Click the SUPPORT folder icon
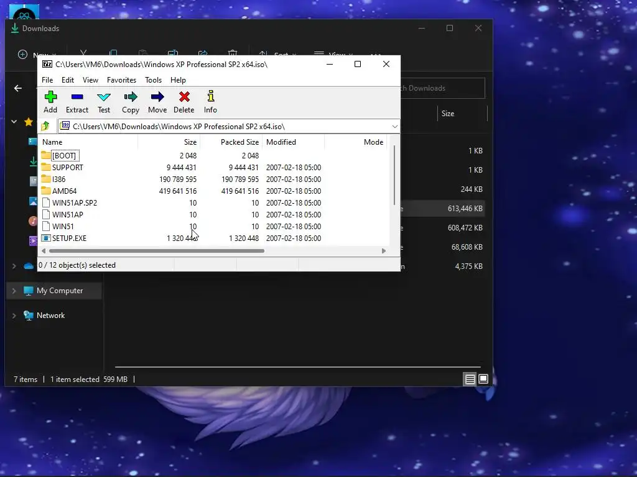The width and height of the screenshot is (637, 477). click(x=46, y=167)
